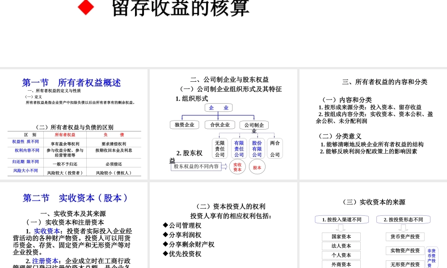The width and height of the screenshot is (447, 268).
Task: Open the 1.按投入渠道不同 rounded header shape
Action: (x=341, y=219)
